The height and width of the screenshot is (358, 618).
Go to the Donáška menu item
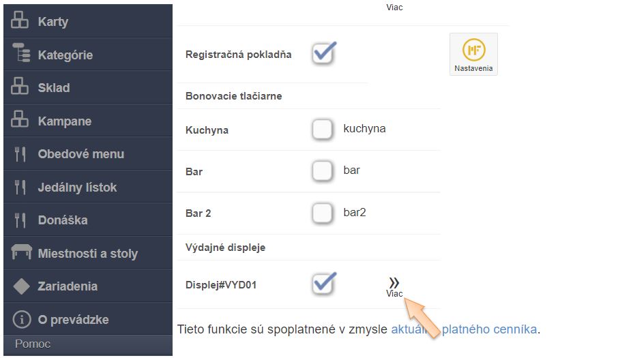[63, 220]
